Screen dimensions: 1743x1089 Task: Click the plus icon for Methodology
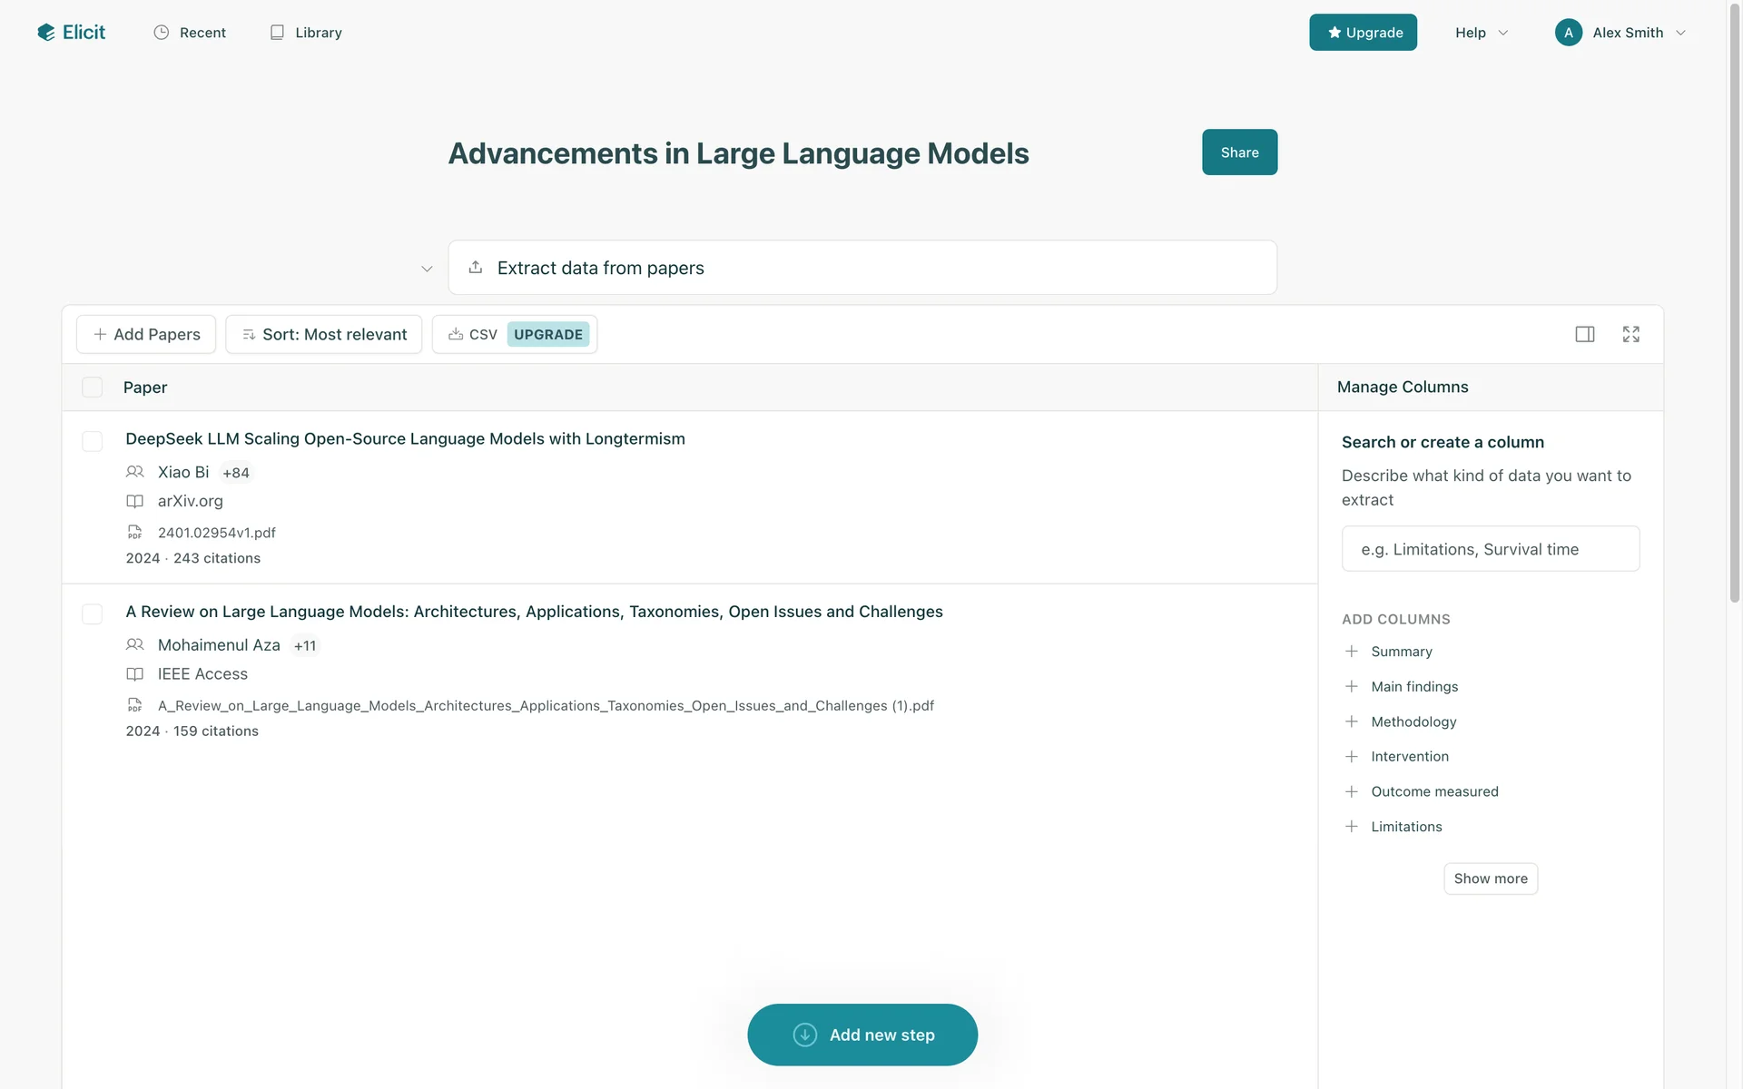click(1351, 721)
